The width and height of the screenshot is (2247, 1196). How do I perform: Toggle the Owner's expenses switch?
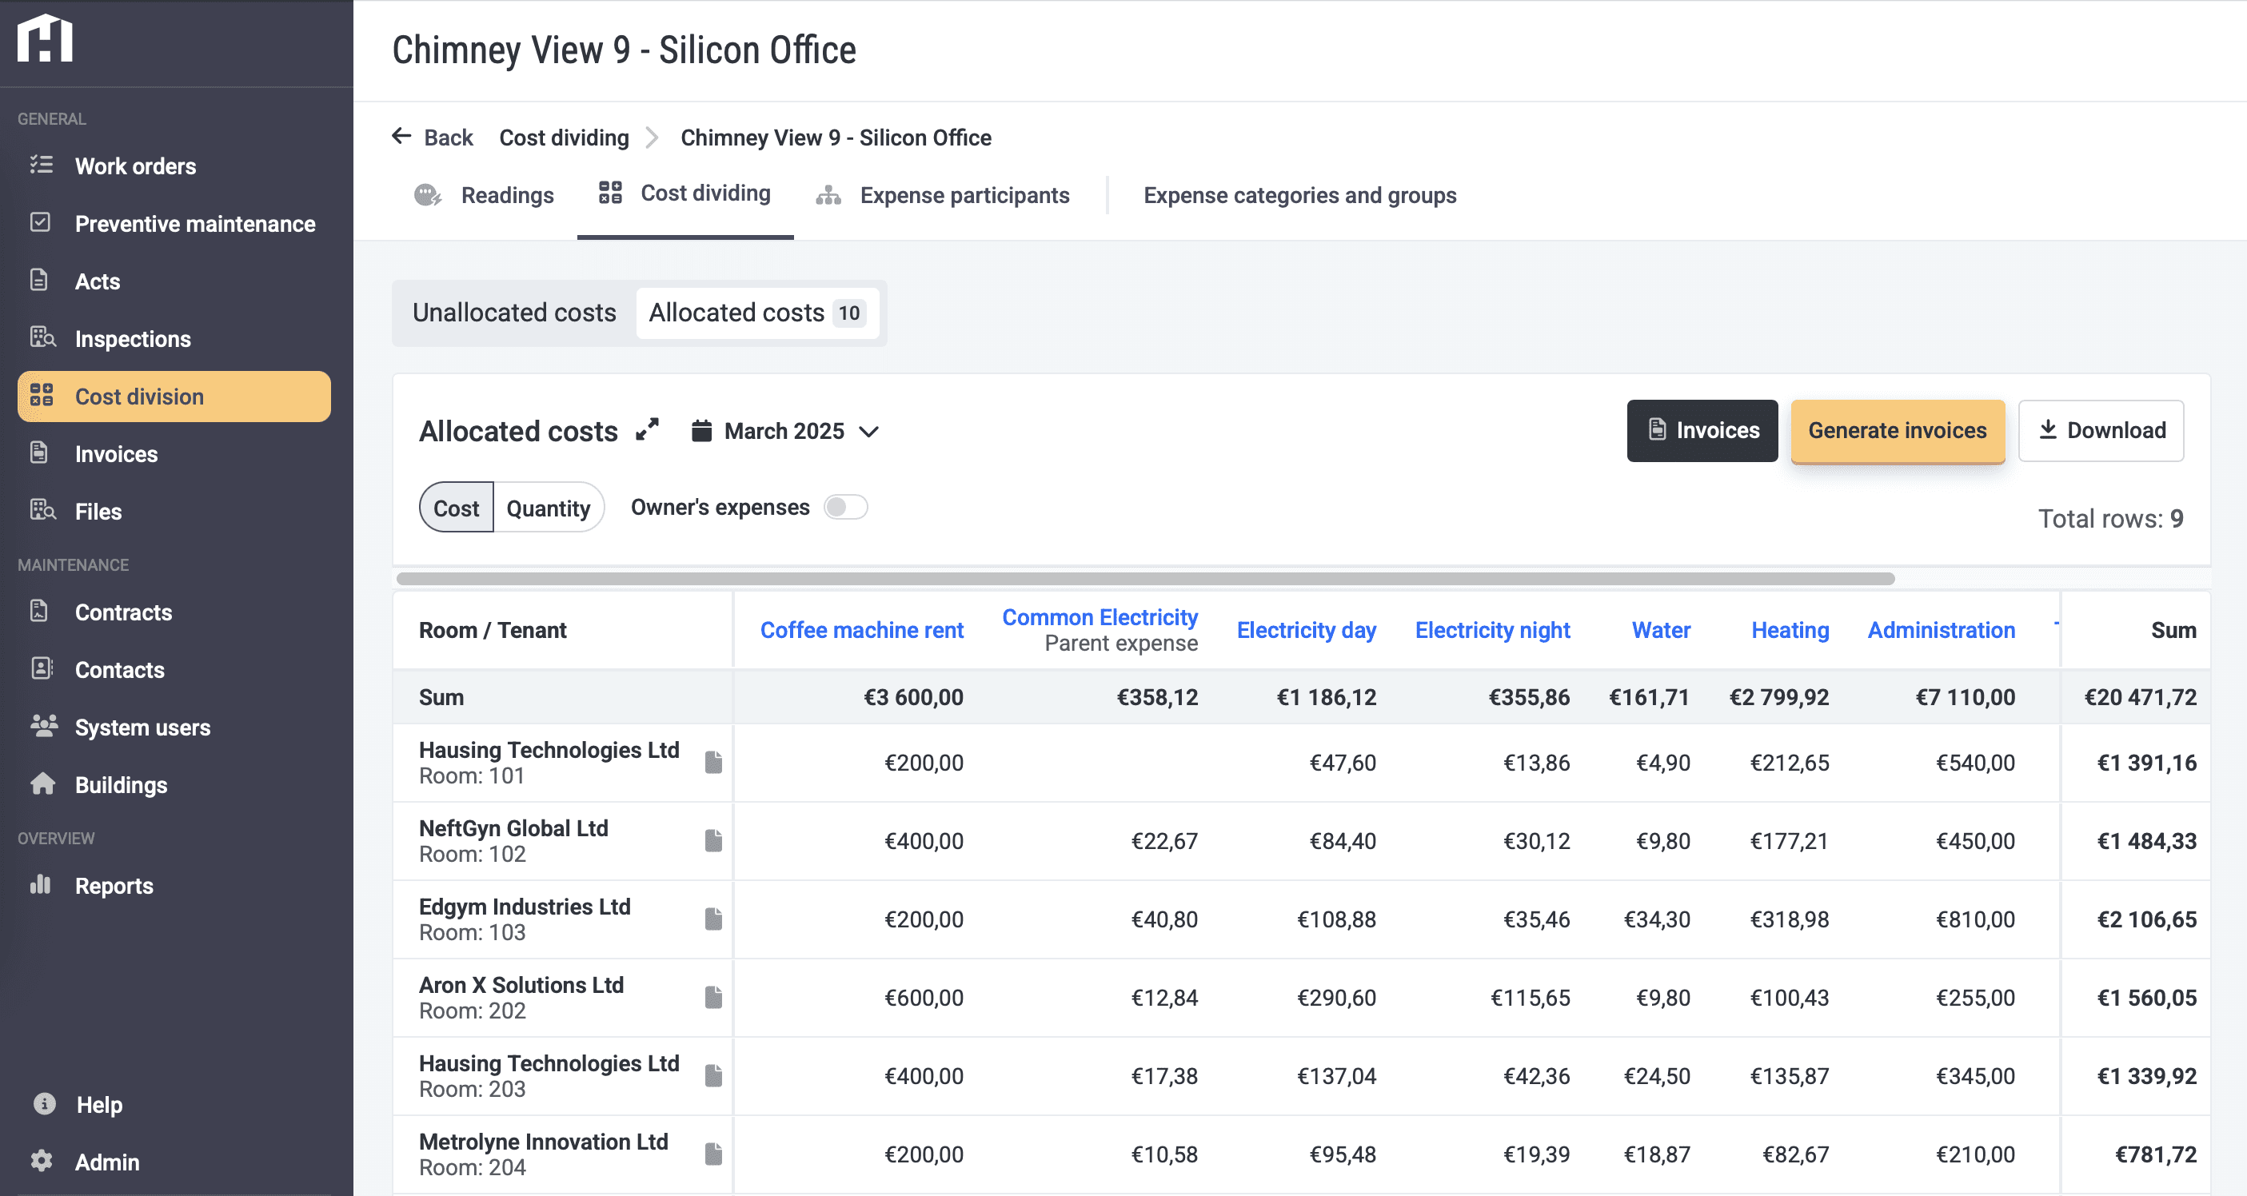(x=845, y=507)
